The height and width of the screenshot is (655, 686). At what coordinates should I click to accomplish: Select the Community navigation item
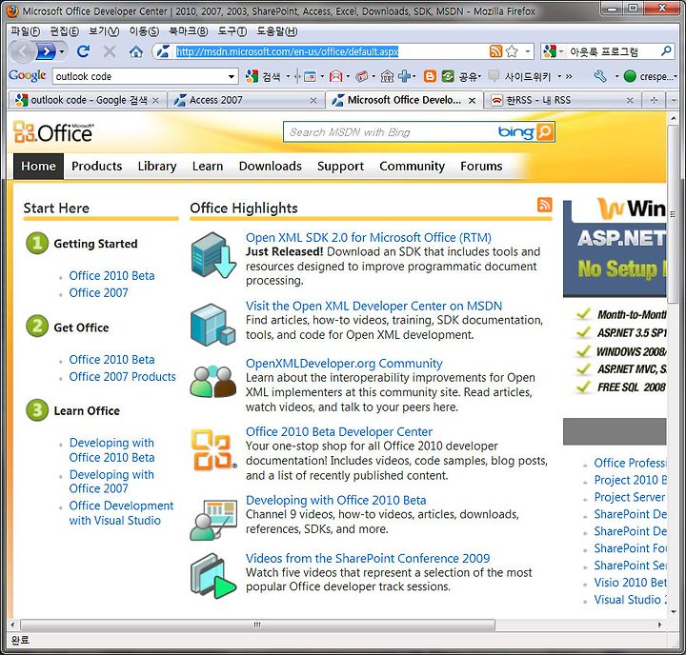click(412, 167)
